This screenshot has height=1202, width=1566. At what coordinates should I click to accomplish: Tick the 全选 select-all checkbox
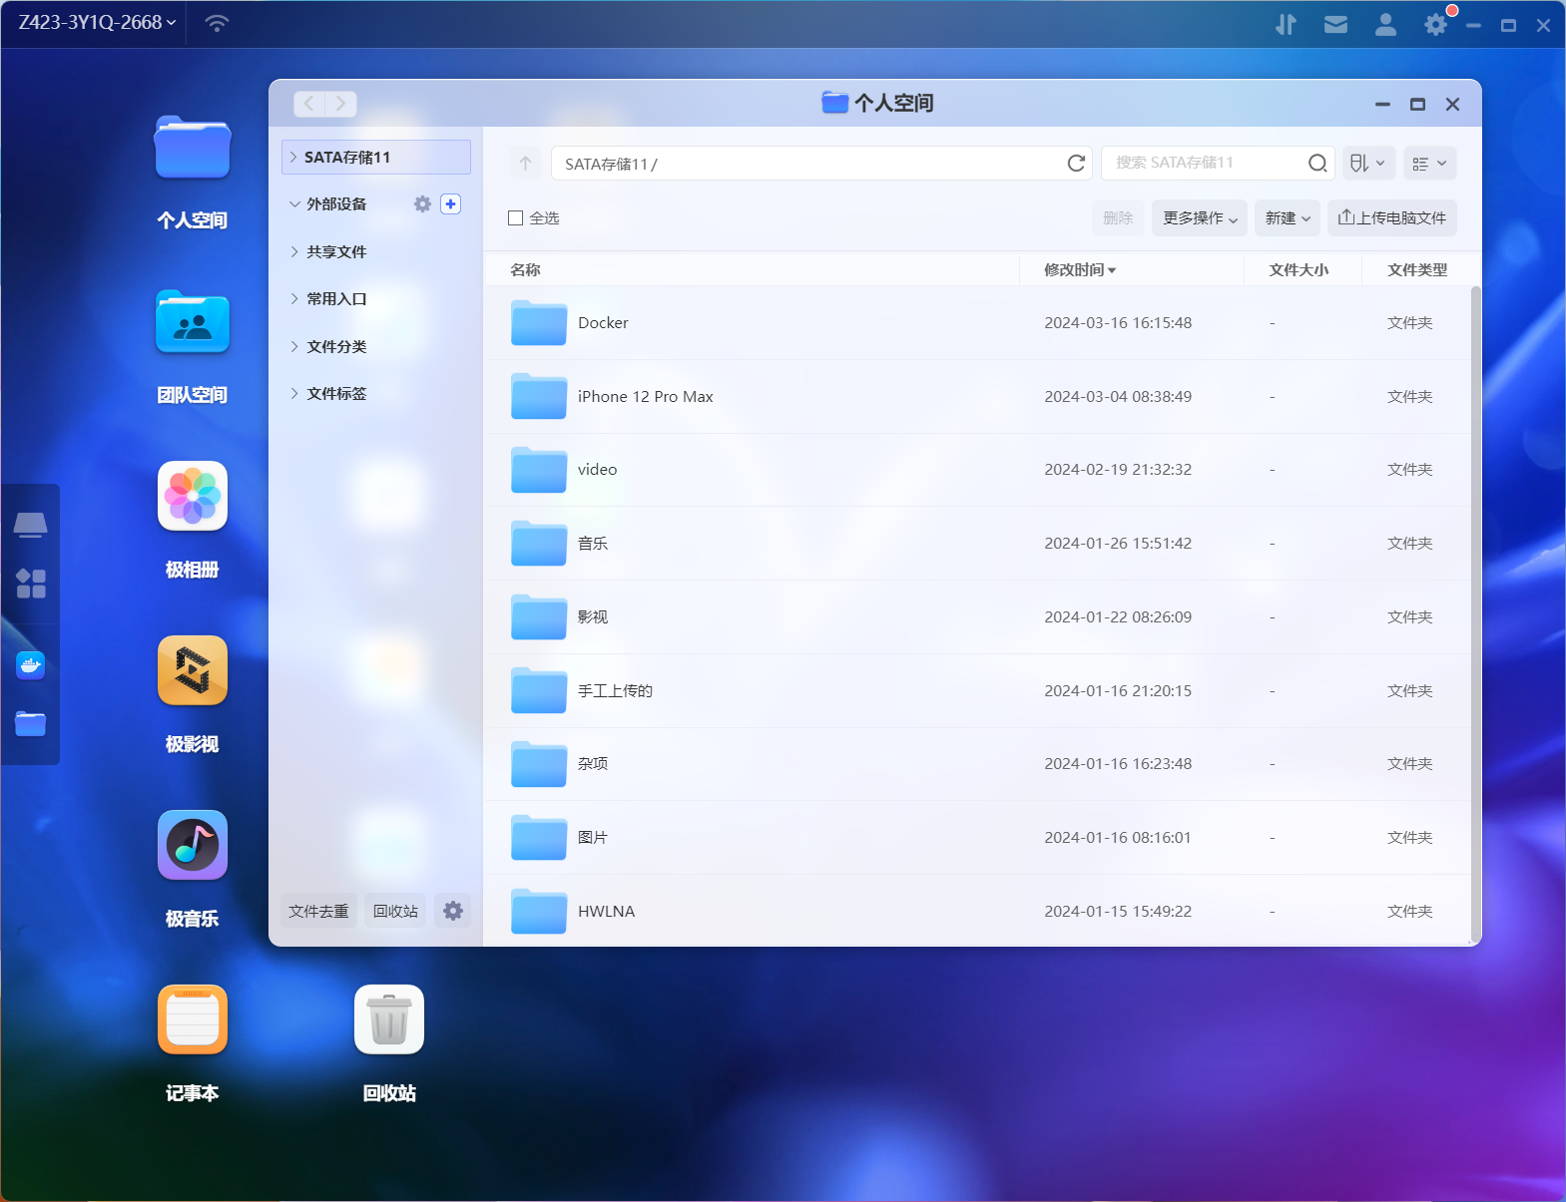[x=516, y=218]
